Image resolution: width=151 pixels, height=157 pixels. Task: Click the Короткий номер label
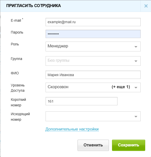18,102
